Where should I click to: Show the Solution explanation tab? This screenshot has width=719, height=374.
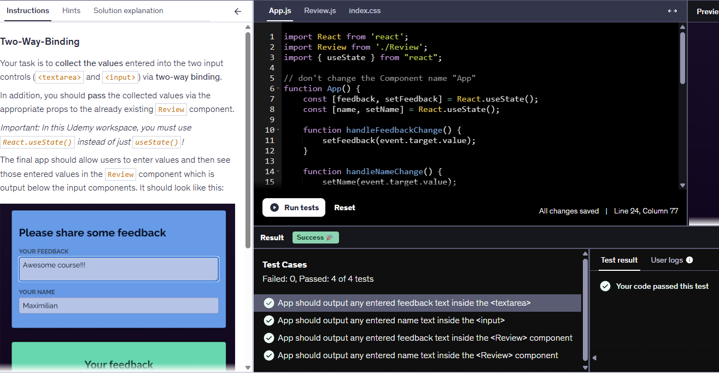(128, 11)
